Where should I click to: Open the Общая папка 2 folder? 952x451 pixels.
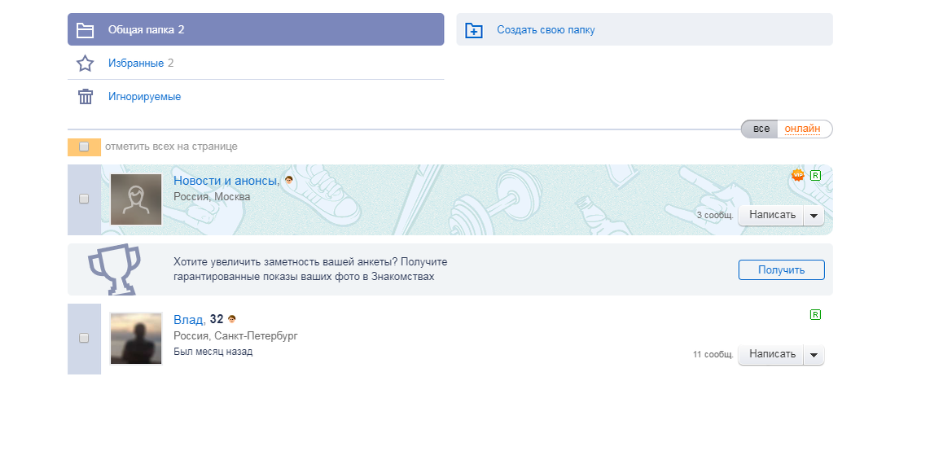click(x=256, y=30)
